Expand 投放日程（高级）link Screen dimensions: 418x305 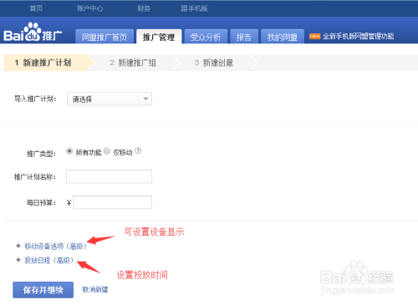pyautogui.click(x=49, y=260)
